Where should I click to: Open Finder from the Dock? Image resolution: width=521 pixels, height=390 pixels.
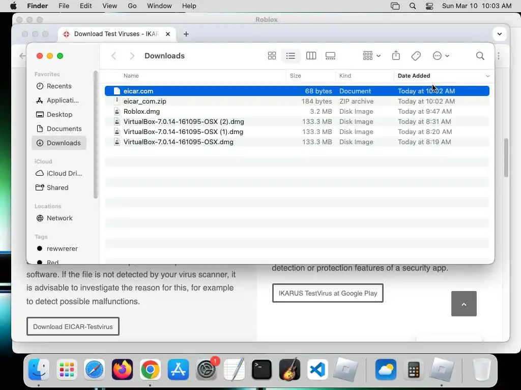coord(39,370)
